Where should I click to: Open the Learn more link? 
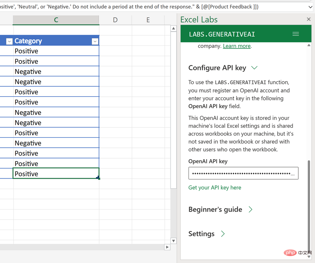click(236, 46)
